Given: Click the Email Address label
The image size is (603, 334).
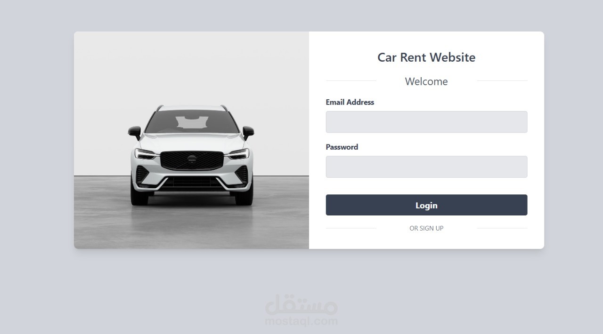Looking at the screenshot, I should (x=350, y=102).
